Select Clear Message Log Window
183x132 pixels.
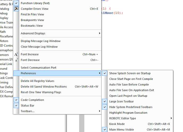coord(57,46)
